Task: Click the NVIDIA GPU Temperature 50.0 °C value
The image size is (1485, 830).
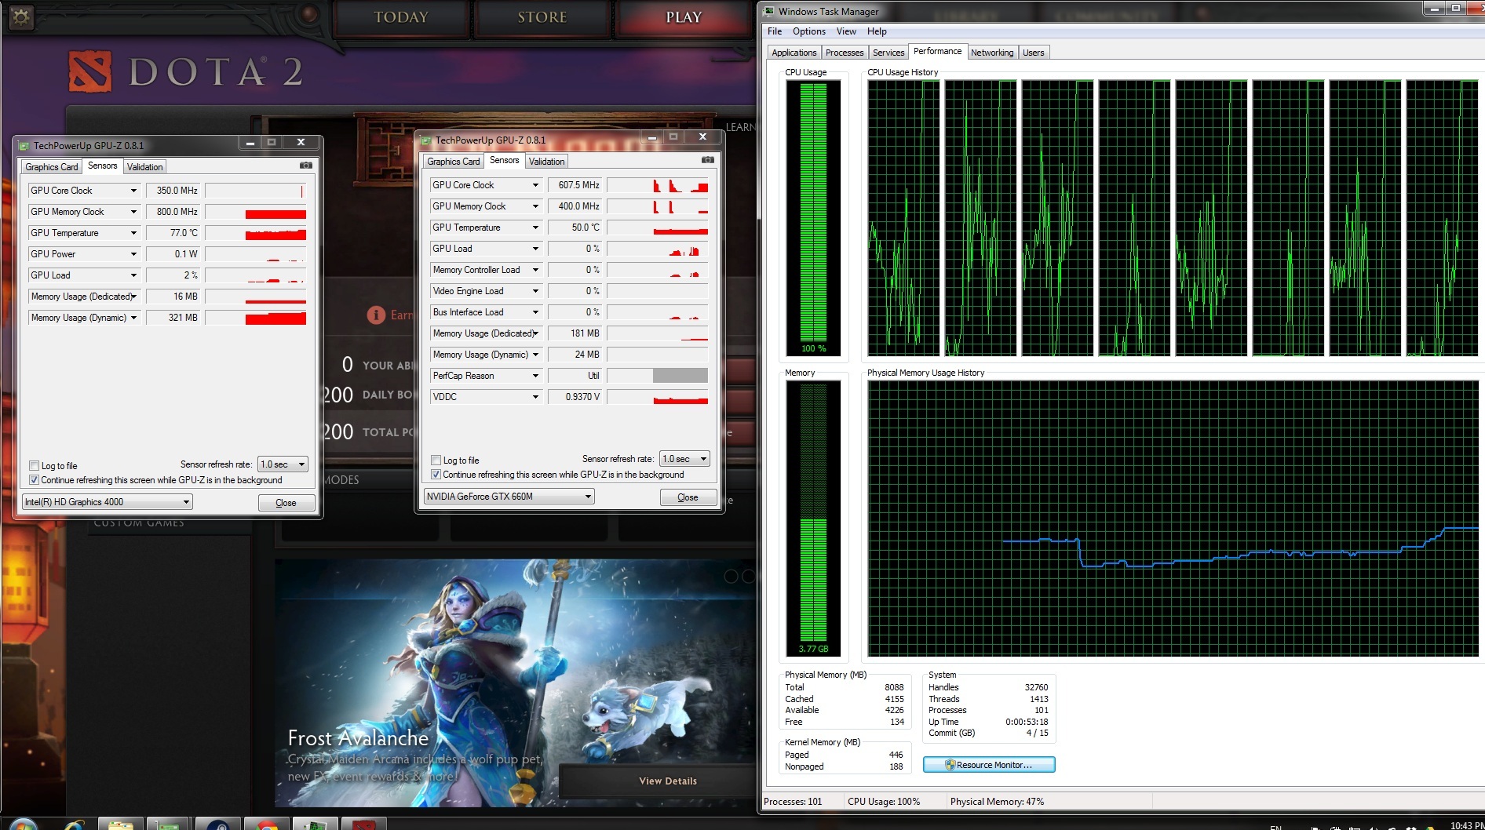Action: (575, 228)
